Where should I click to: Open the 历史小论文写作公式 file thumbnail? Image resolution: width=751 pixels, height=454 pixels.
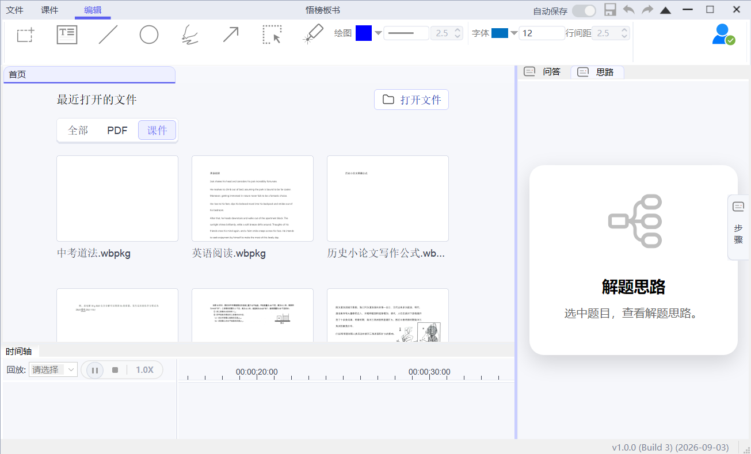tap(388, 199)
